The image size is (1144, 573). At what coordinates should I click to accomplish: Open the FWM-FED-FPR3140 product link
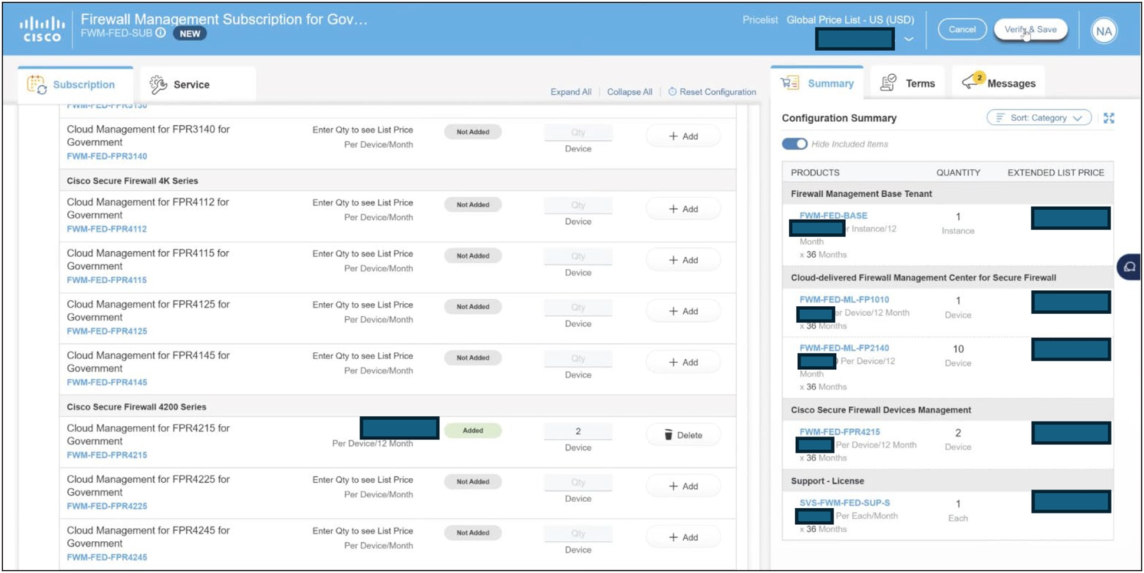(107, 157)
